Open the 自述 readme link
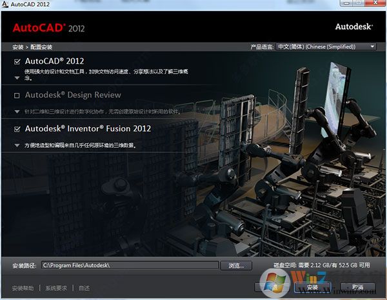 [84, 288]
